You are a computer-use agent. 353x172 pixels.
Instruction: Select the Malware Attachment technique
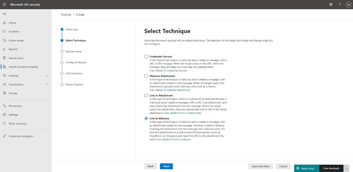tap(146, 76)
